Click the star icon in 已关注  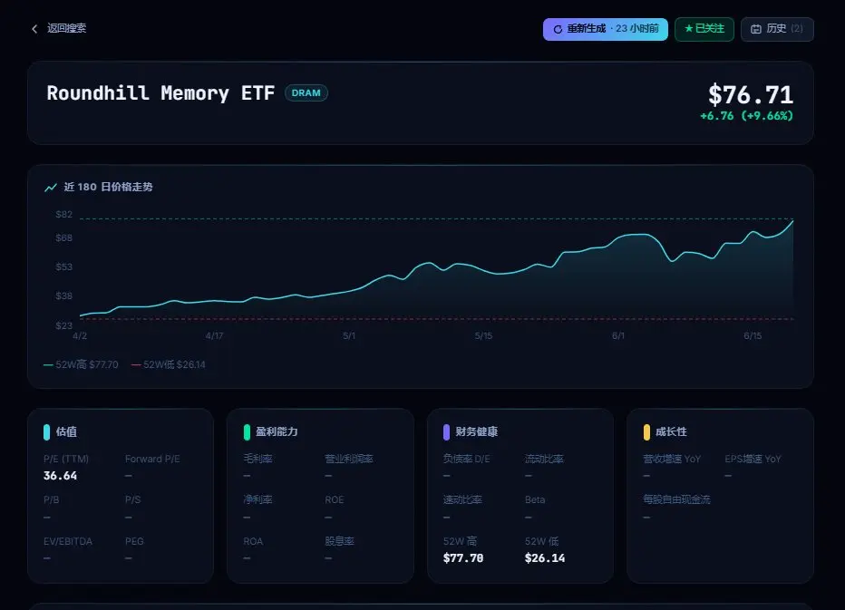689,29
